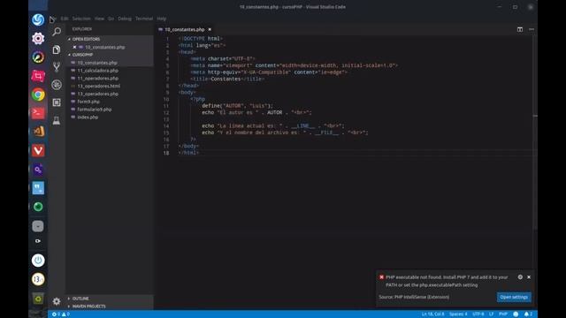Image resolution: width=566 pixels, height=318 pixels.
Task: Change encoding via UTF-8 status item
Action: pos(478,314)
